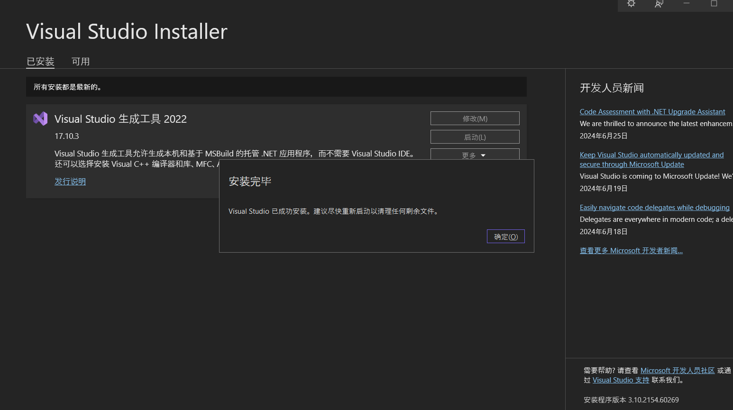This screenshot has height=410, width=733.
Task: Select the 开发人员新闻 heading
Action: pyautogui.click(x=612, y=88)
